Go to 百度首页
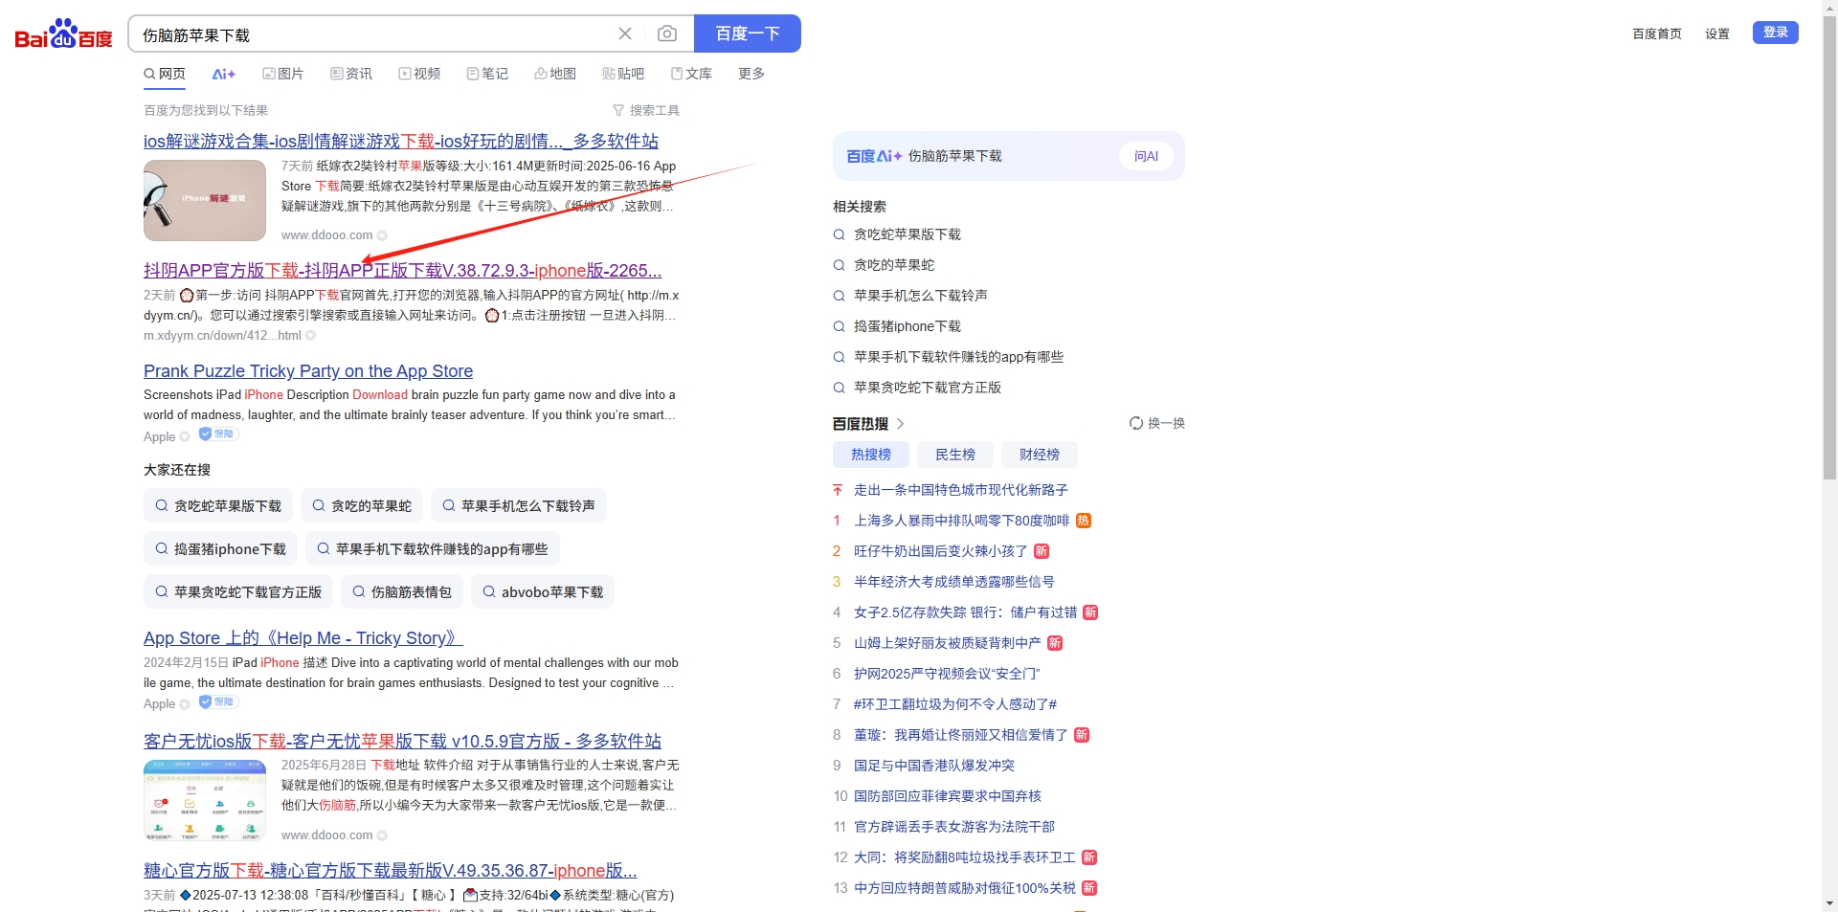1838x912 pixels. click(1657, 33)
